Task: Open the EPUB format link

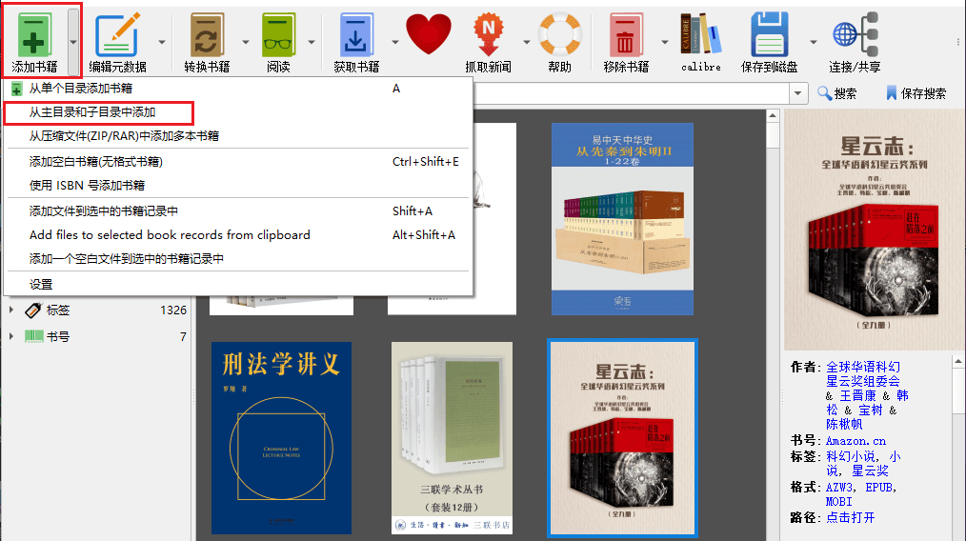Action: [x=878, y=487]
